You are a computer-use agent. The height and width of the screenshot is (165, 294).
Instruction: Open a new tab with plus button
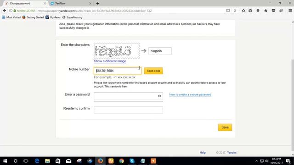[98, 3]
